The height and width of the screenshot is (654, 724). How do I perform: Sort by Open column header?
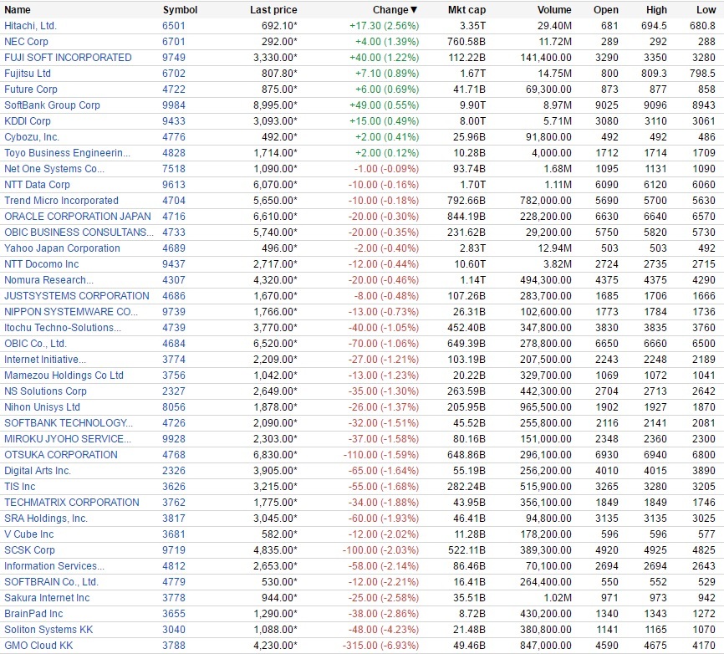[x=606, y=10]
